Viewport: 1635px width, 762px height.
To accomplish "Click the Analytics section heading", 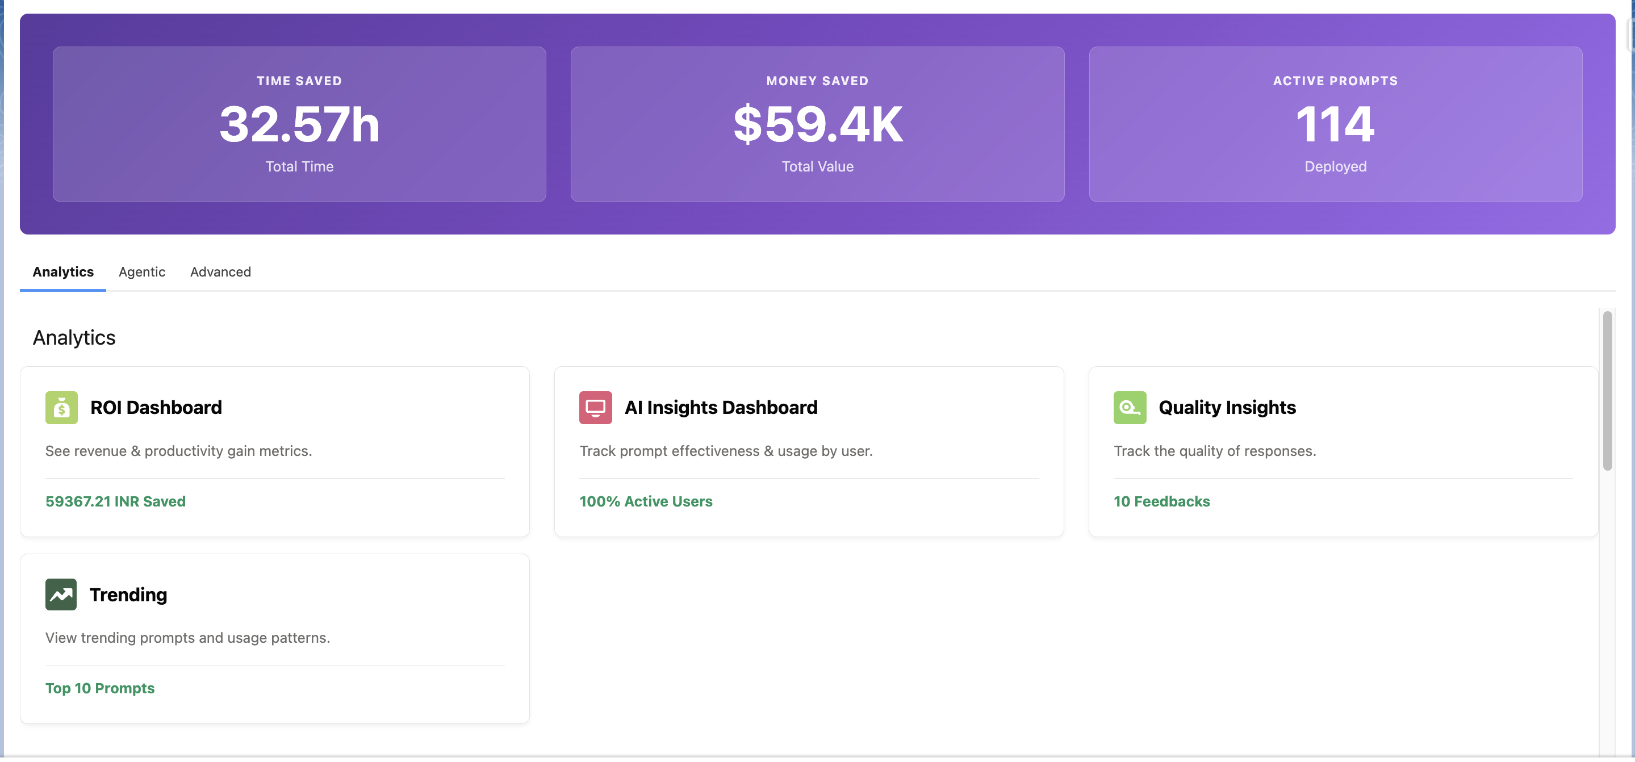I will [x=74, y=337].
